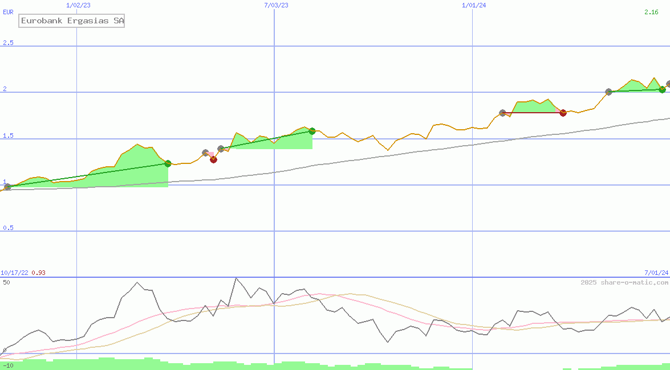Click the gray marker starting the red horizontal trade line
This screenshot has height=370, width=670.
502,113
